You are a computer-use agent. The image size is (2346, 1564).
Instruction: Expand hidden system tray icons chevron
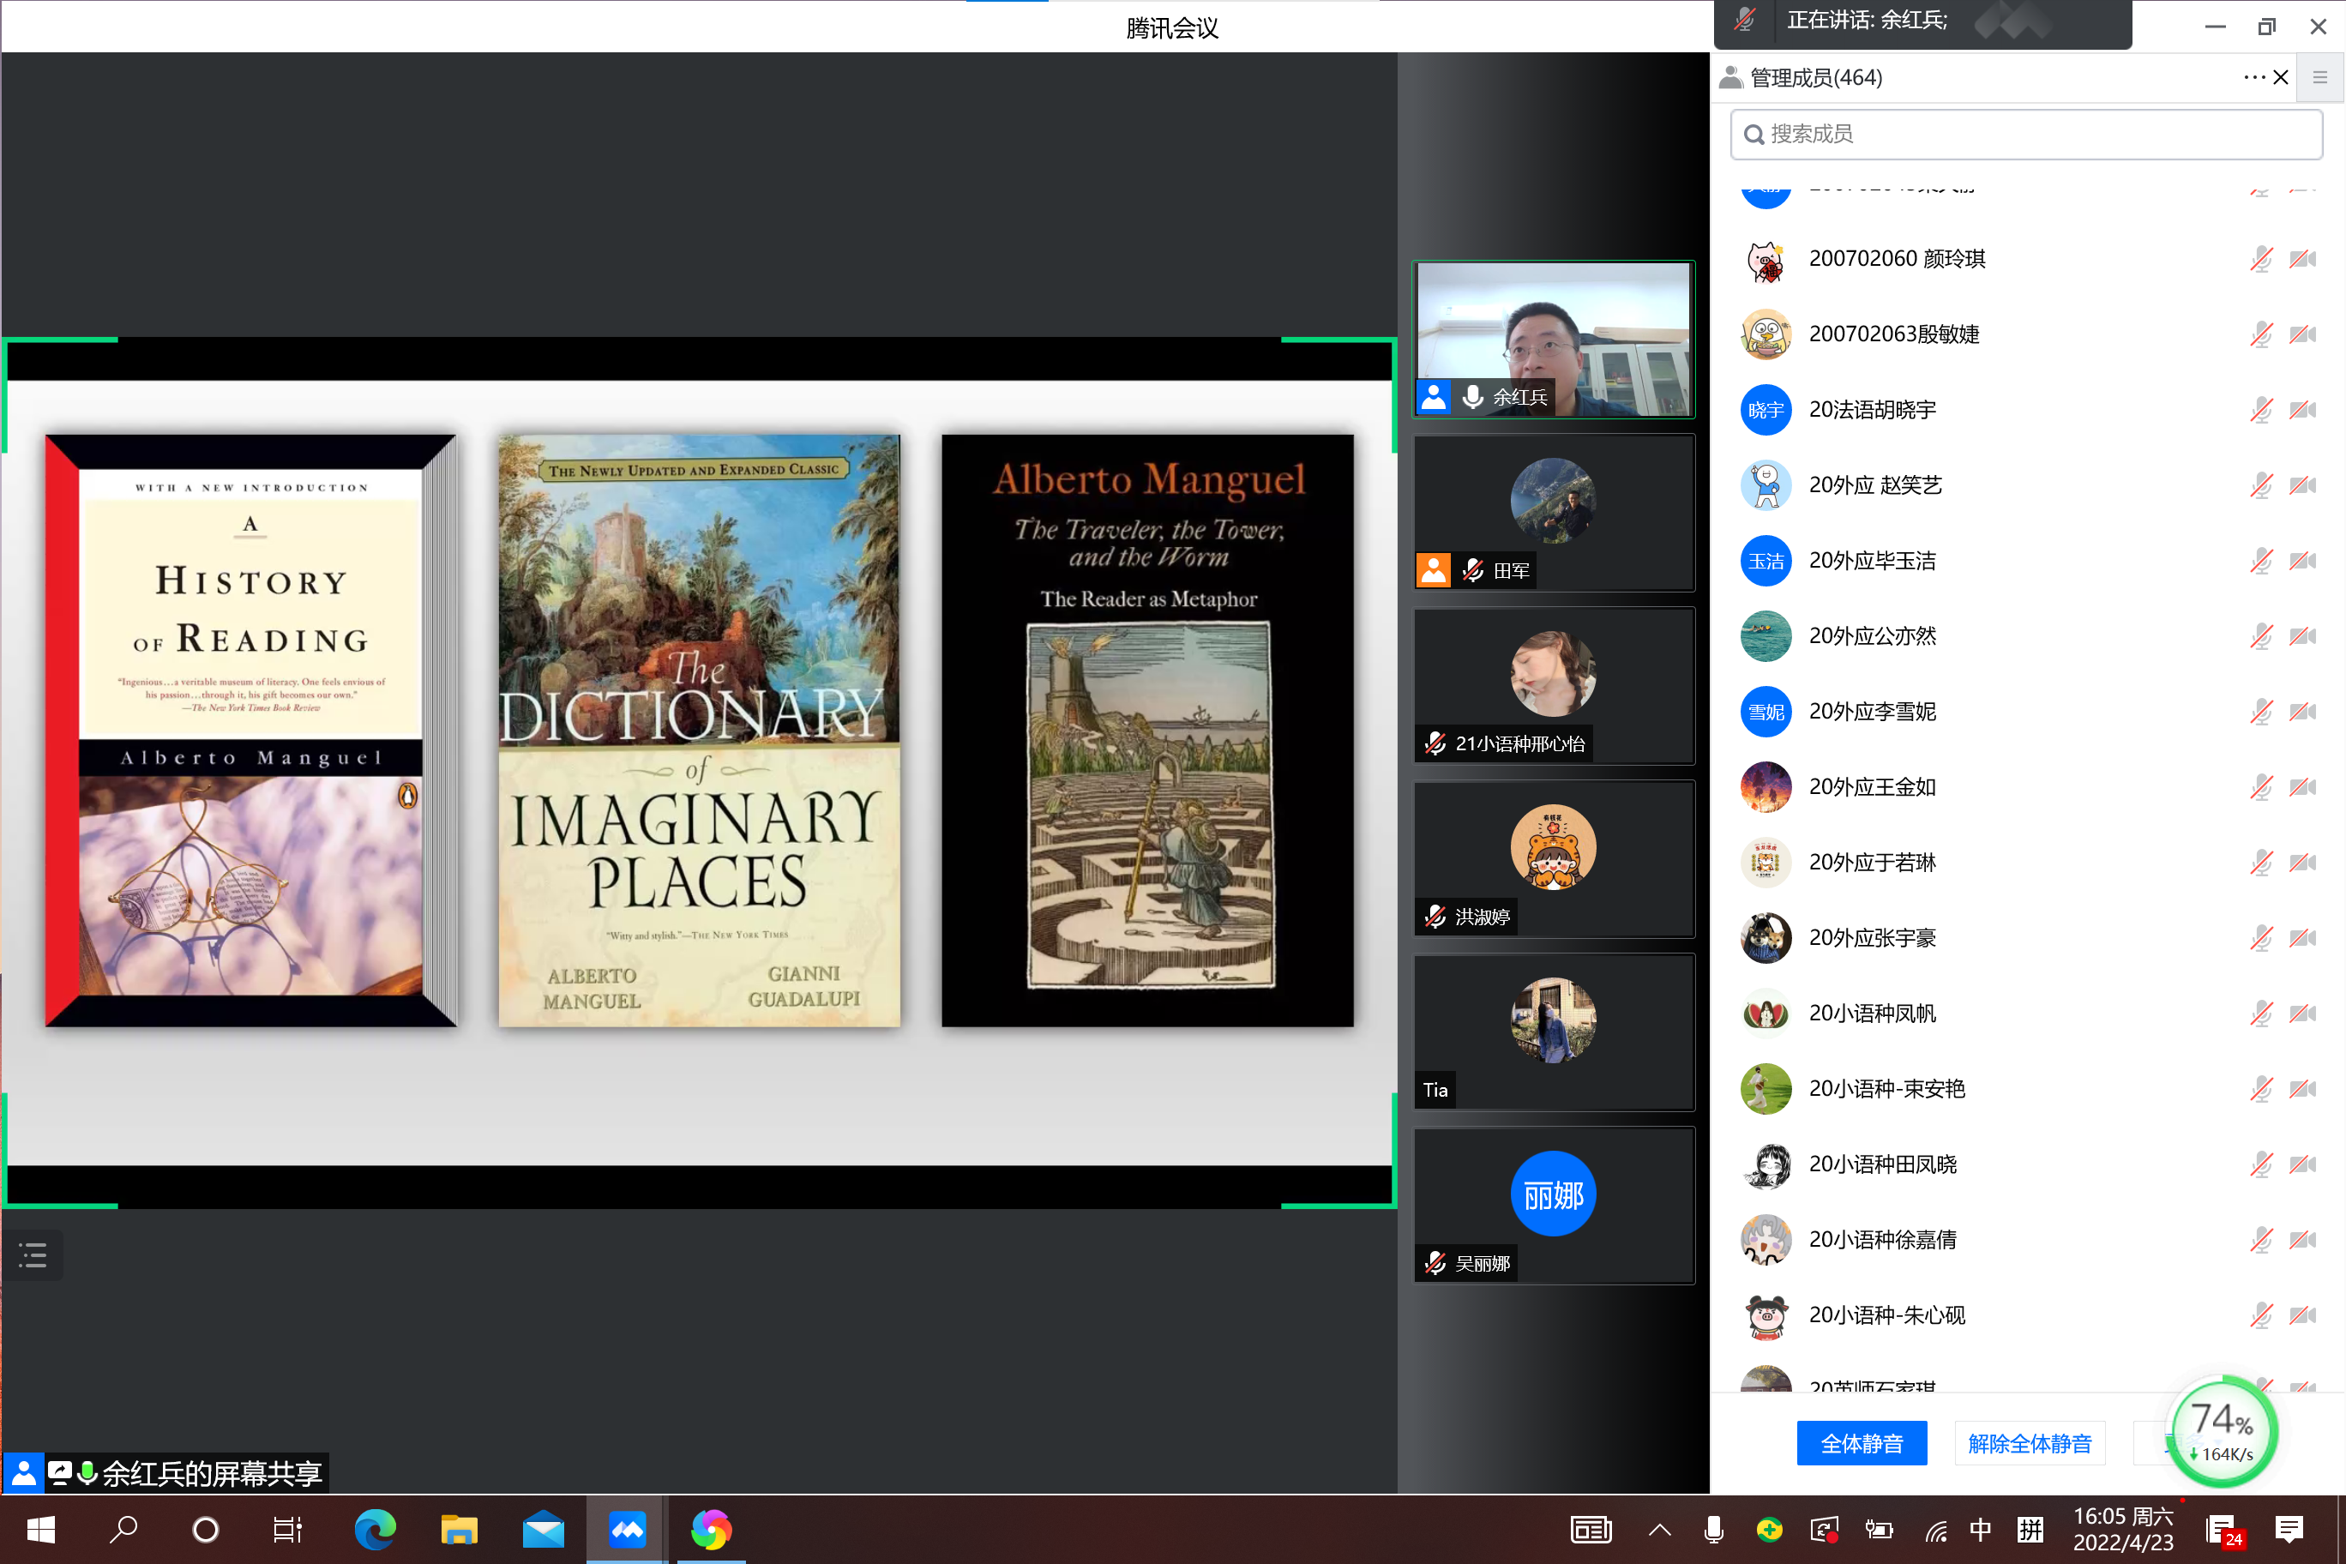1660,1529
